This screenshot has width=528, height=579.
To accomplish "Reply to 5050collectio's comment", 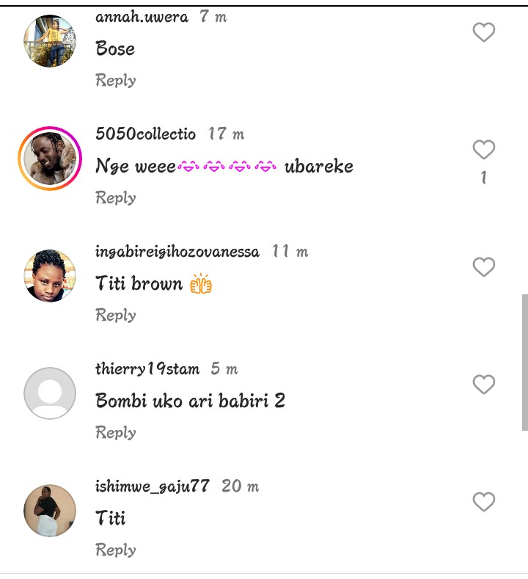I will 116,197.
